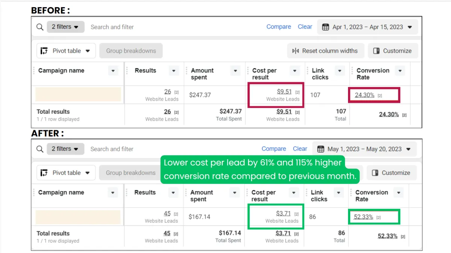Click Total results label in AFTER table
The image size is (451, 253).
click(53, 233)
